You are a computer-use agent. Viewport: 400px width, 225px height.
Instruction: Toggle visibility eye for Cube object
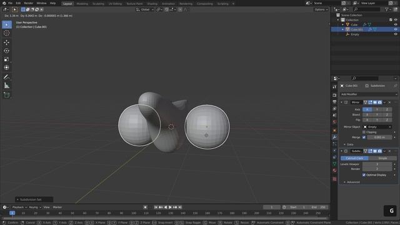[396, 25]
